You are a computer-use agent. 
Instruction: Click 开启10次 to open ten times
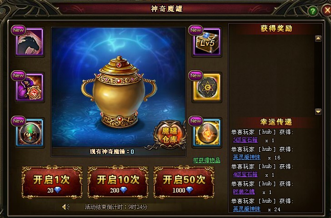click(118, 182)
